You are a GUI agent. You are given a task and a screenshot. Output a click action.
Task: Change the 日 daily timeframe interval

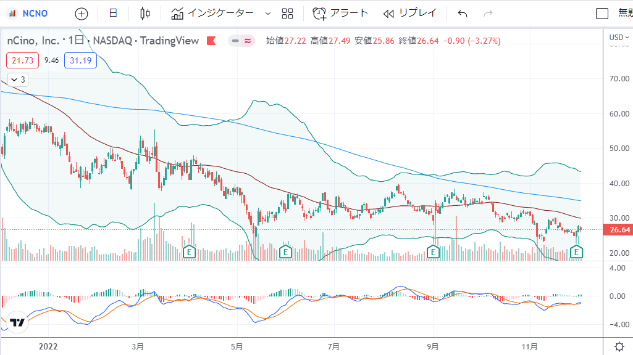point(113,14)
